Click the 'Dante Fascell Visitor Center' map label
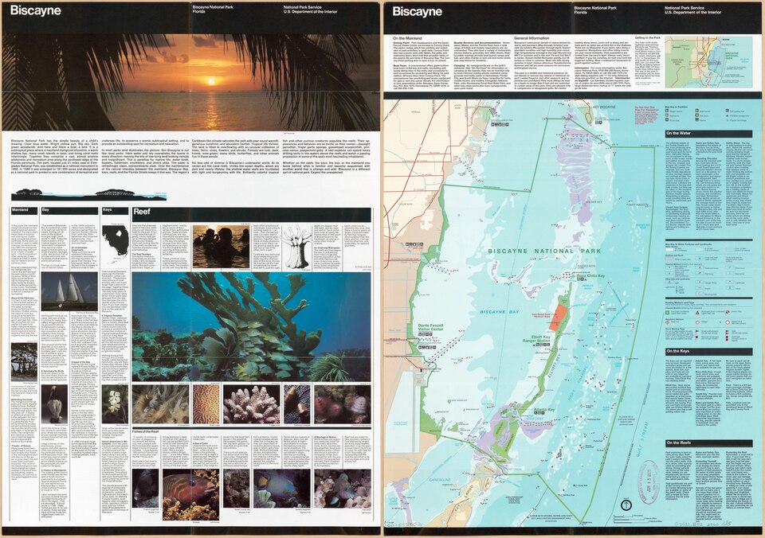This screenshot has width=765, height=538. [431, 327]
